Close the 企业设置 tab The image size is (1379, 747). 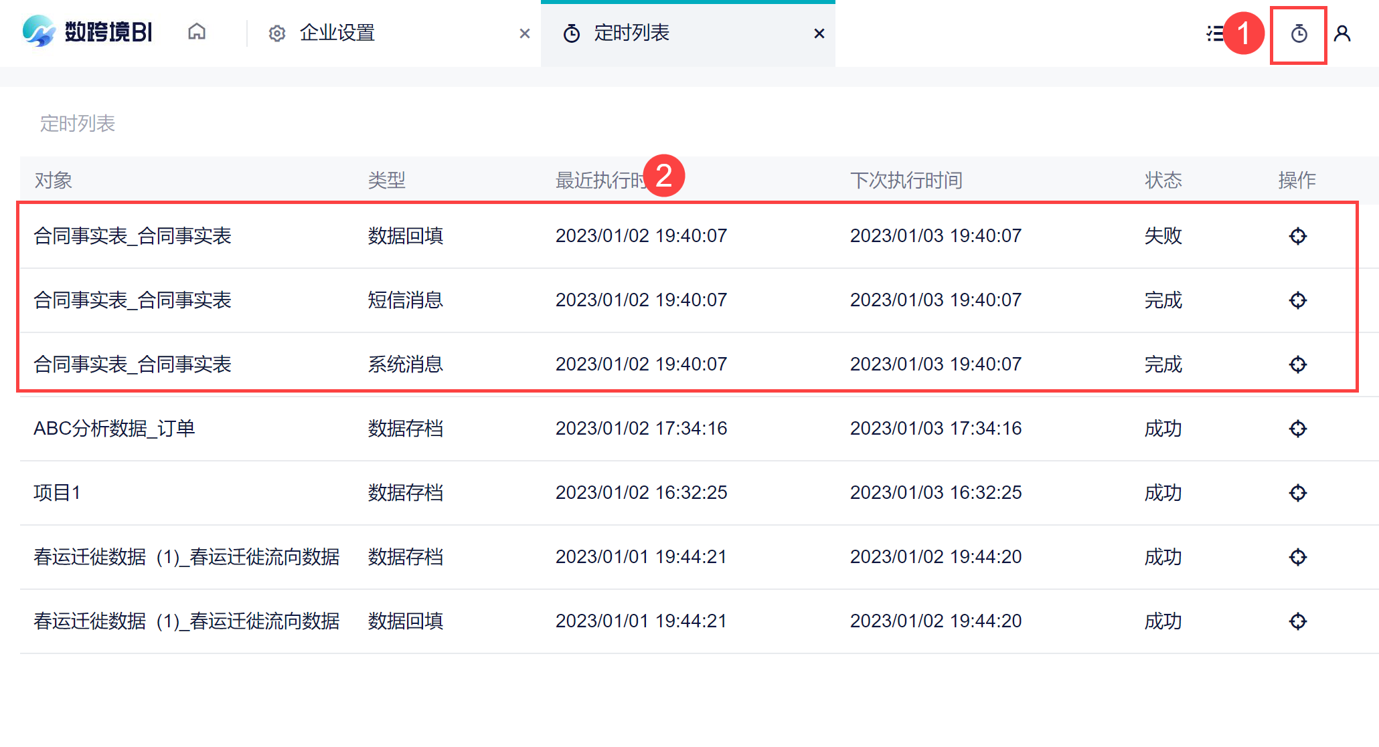pos(525,33)
